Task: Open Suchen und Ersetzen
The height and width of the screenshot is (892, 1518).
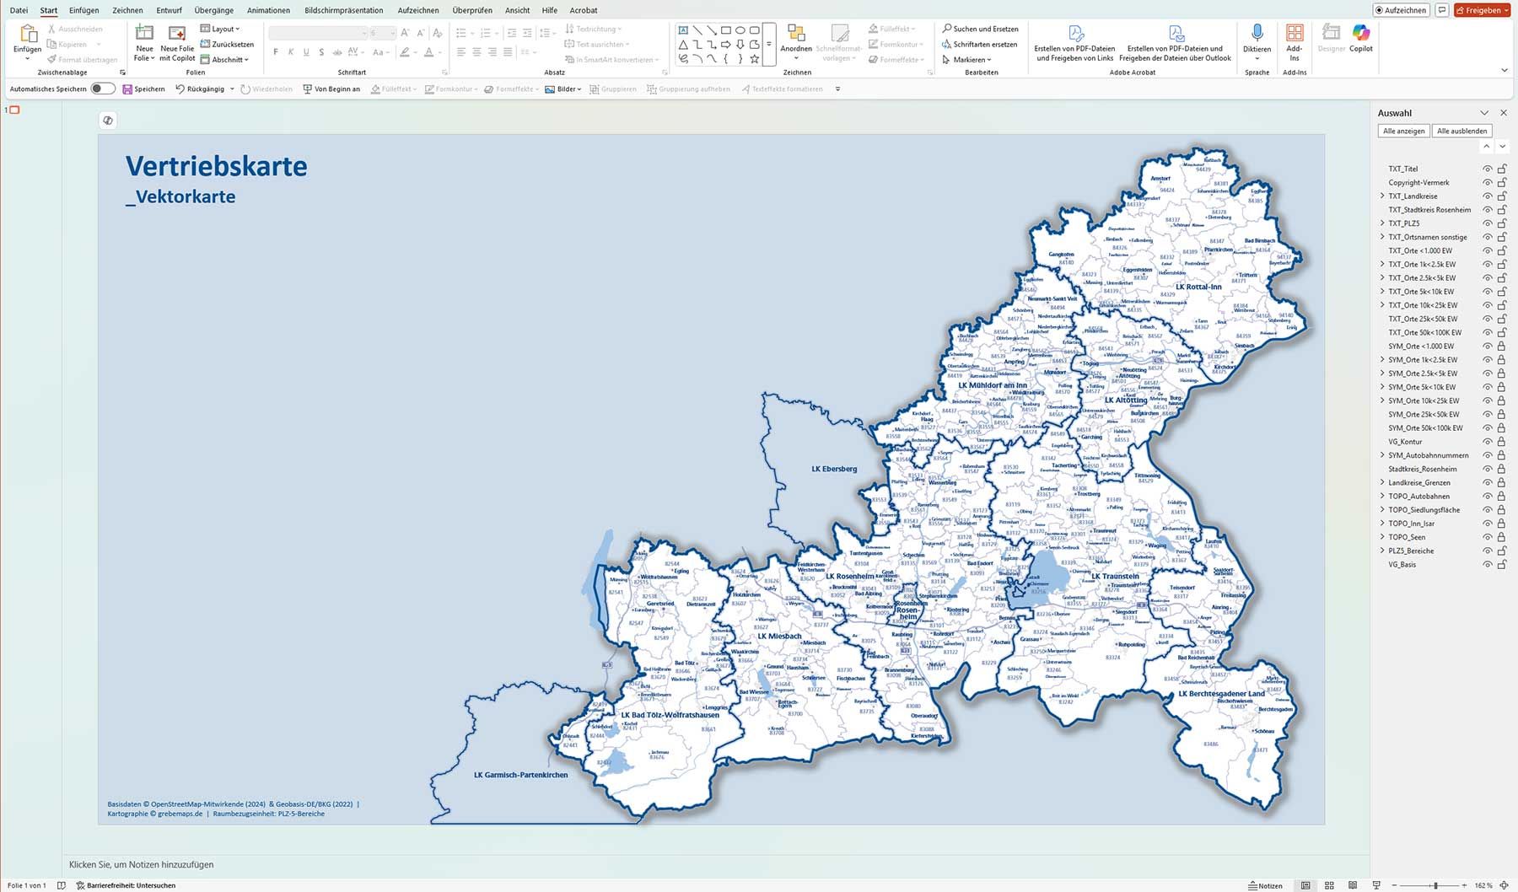Action: (x=980, y=29)
